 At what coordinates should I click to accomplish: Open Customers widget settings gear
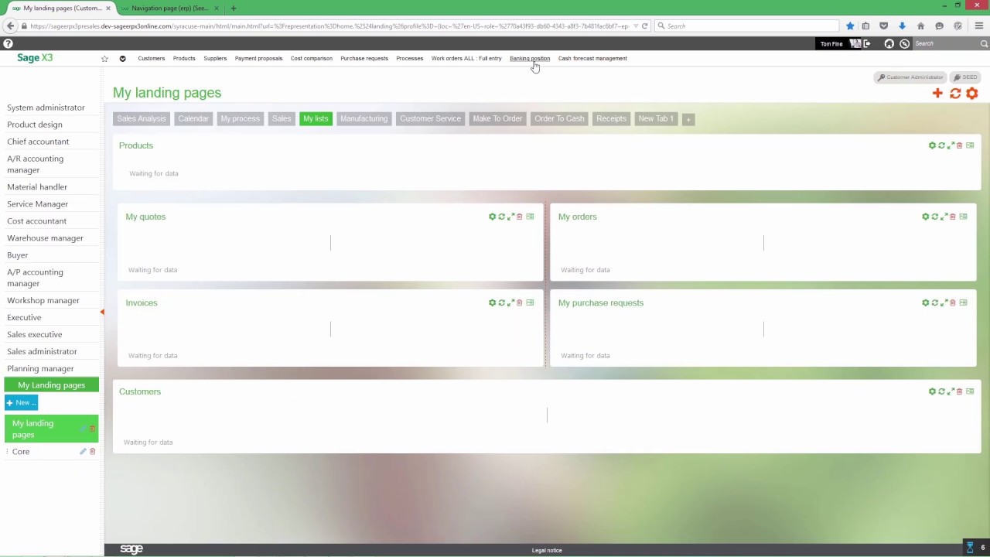tap(932, 391)
